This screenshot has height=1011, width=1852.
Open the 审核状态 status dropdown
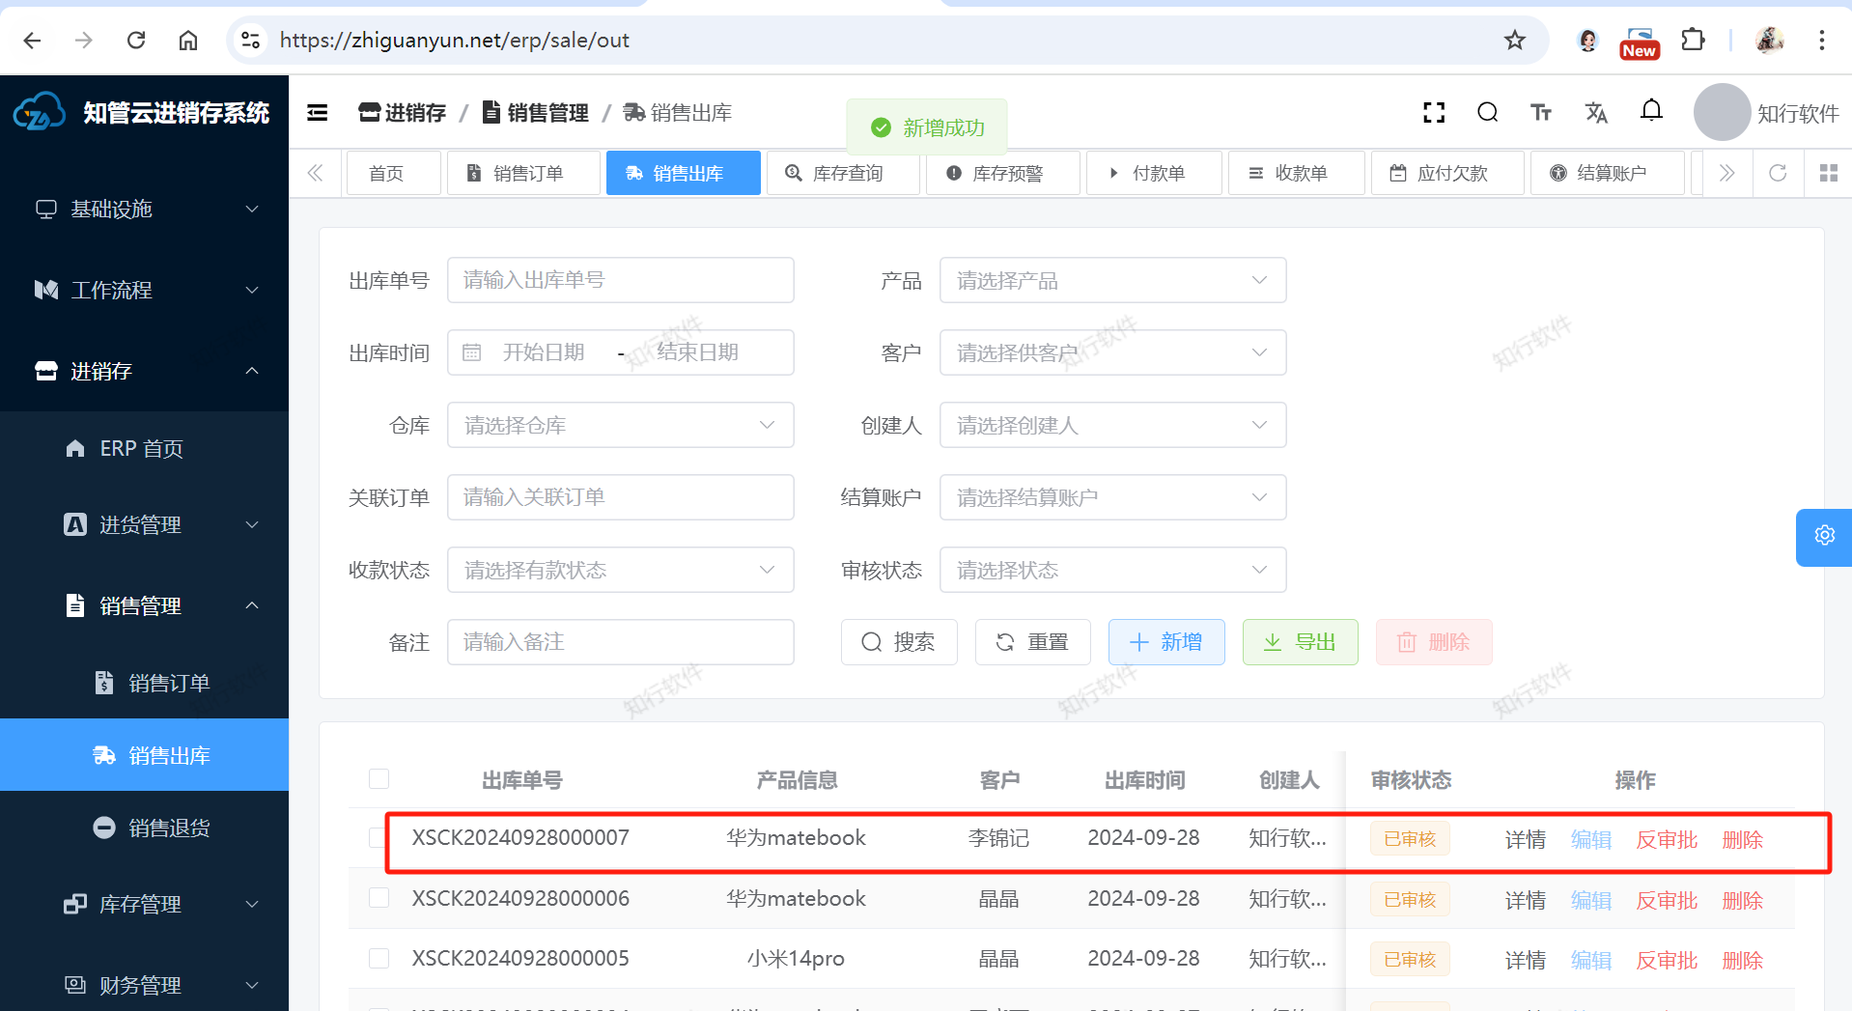[x=1112, y=570]
